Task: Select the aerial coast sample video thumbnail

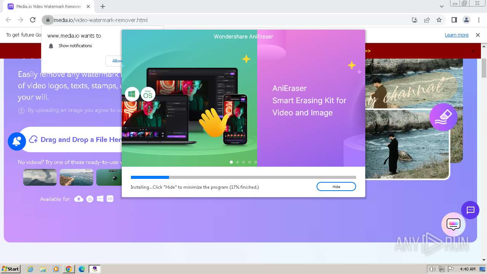Action: 76,177
